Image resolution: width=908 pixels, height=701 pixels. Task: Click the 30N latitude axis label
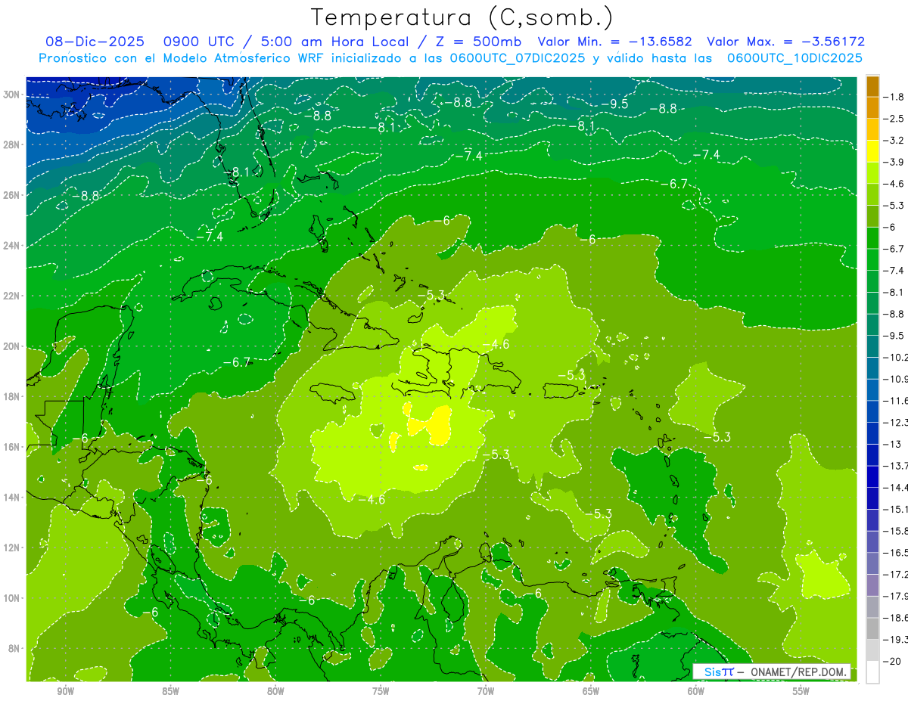[13, 95]
